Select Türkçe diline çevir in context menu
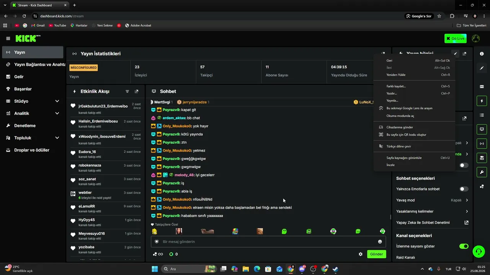This screenshot has width=490, height=275. pos(415,146)
